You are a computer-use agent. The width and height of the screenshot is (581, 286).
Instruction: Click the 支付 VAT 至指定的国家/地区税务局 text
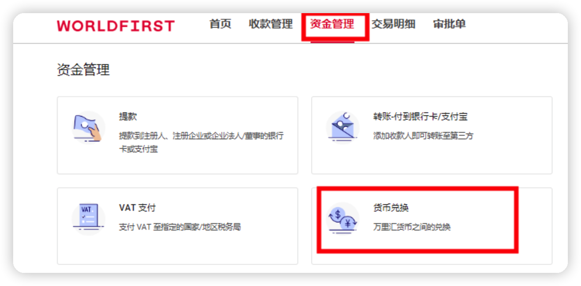click(180, 227)
